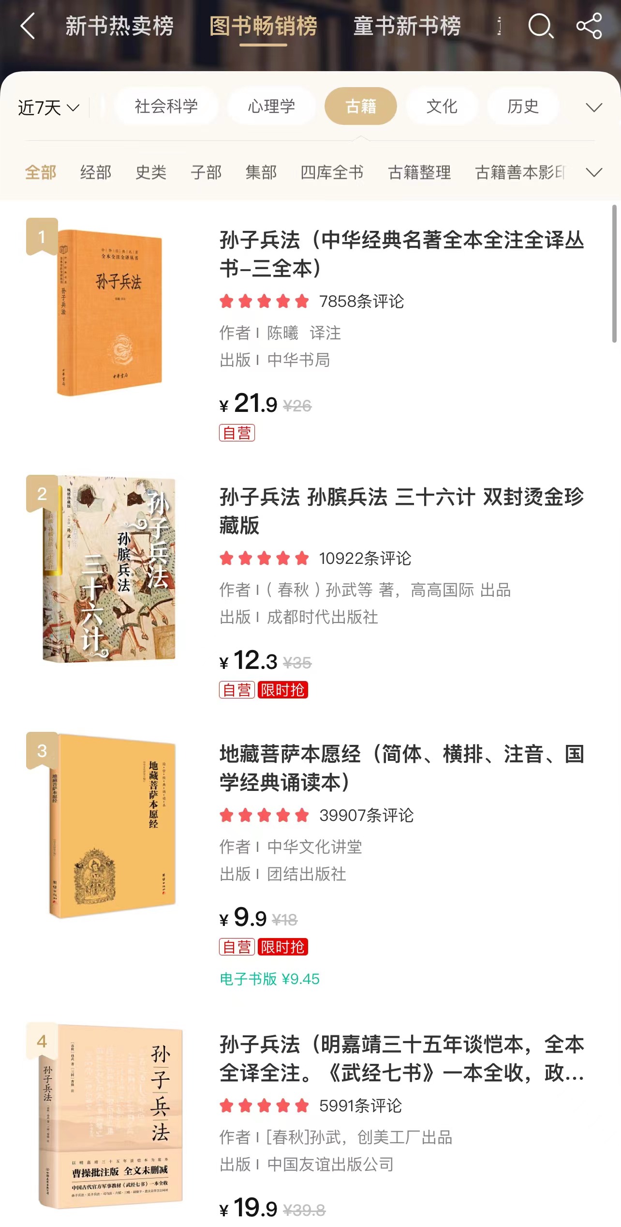Image resolution: width=621 pixels, height=1227 pixels.
Task: Tap the rank 2 badge
Action: [42, 494]
